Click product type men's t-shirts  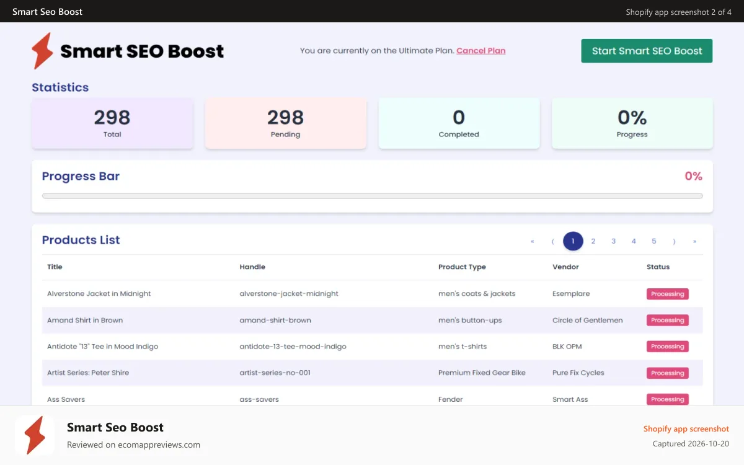[463, 347]
